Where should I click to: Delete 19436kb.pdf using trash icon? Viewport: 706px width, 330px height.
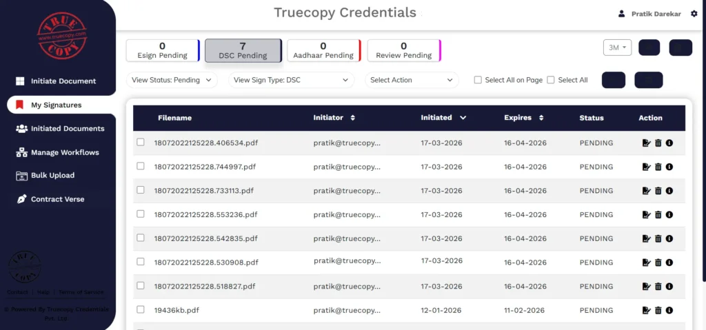pyautogui.click(x=658, y=310)
